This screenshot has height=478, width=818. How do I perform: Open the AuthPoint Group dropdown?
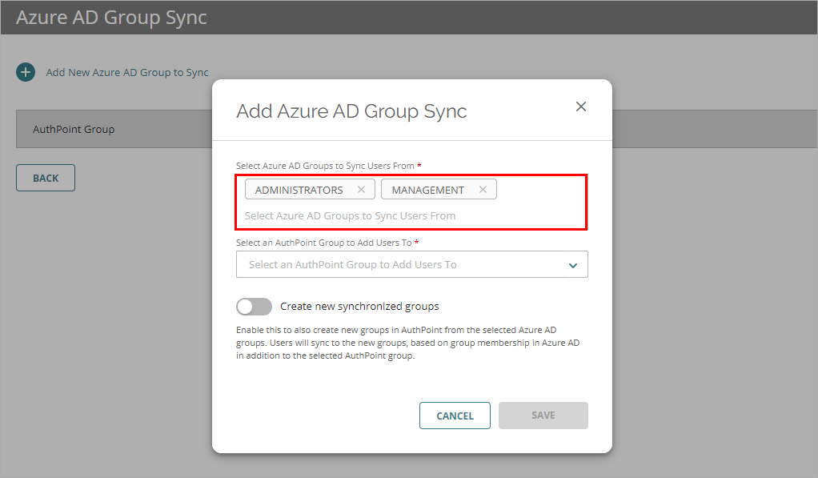[412, 264]
